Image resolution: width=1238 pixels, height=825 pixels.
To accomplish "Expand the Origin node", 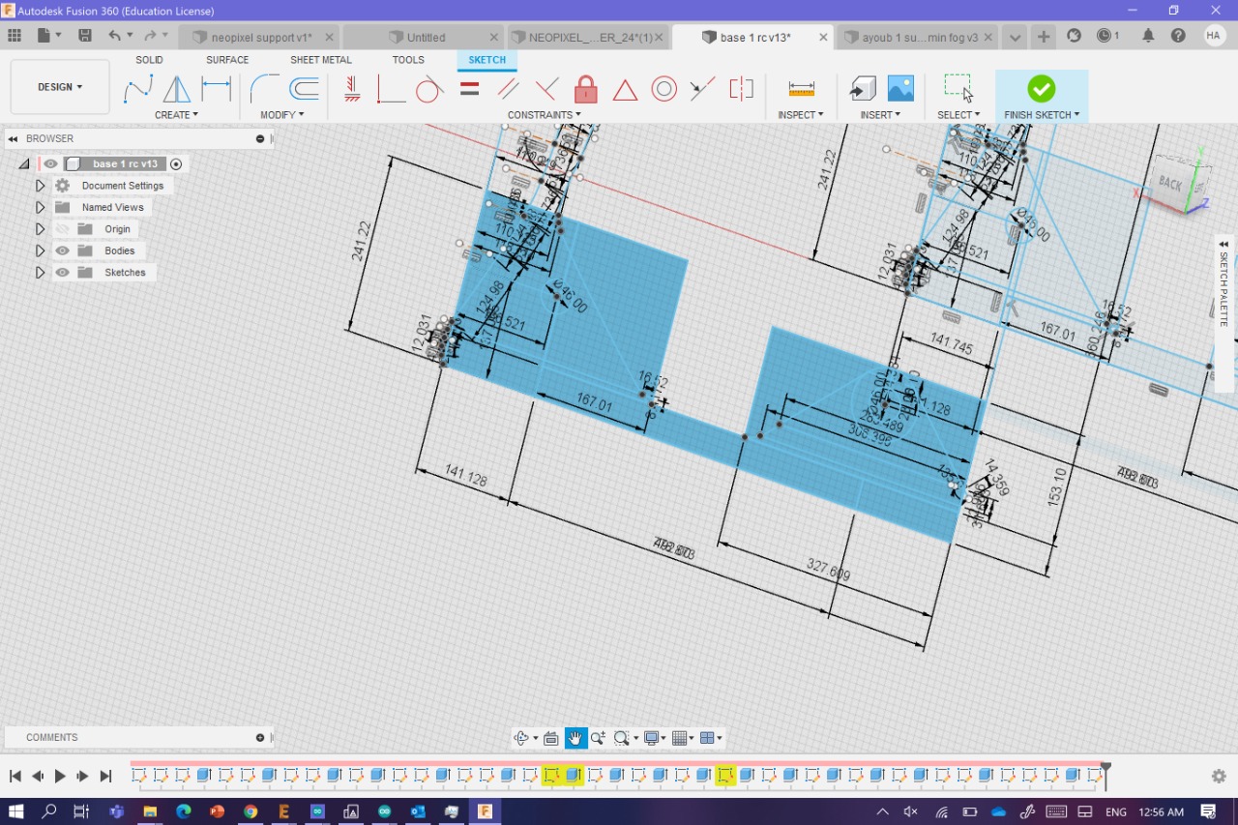I will 41,229.
